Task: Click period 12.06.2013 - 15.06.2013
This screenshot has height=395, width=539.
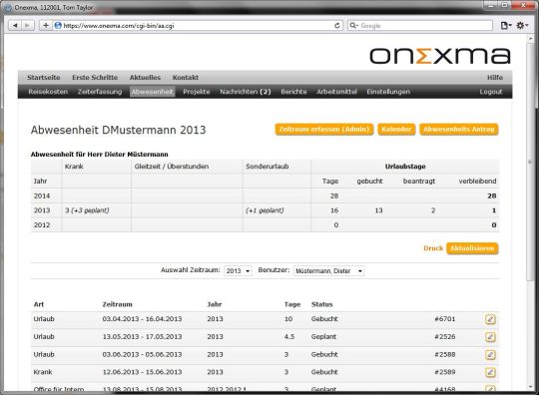Action: tap(142, 372)
